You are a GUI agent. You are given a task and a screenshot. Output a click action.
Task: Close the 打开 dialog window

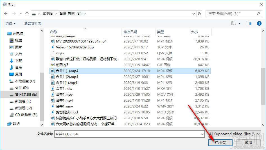click(262, 4)
